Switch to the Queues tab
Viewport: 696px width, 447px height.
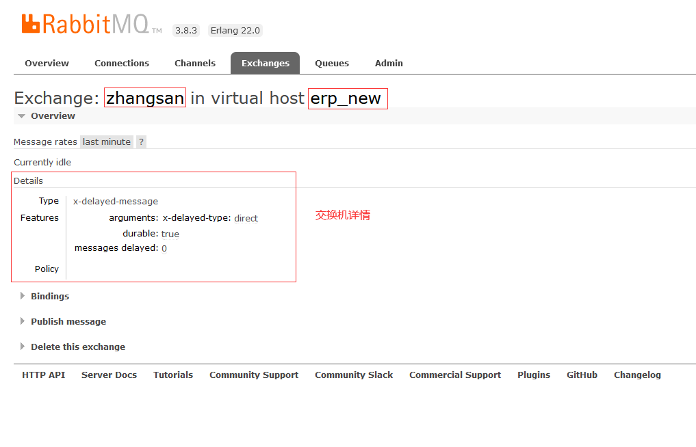(x=331, y=63)
